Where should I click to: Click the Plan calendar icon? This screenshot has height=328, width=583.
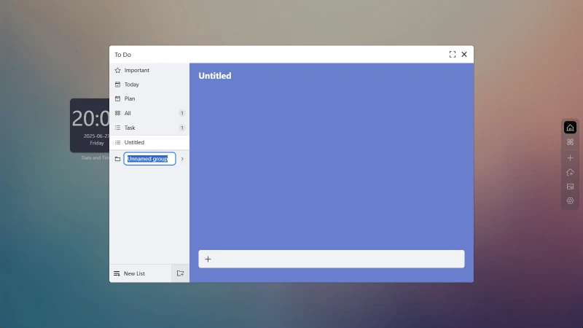point(117,98)
